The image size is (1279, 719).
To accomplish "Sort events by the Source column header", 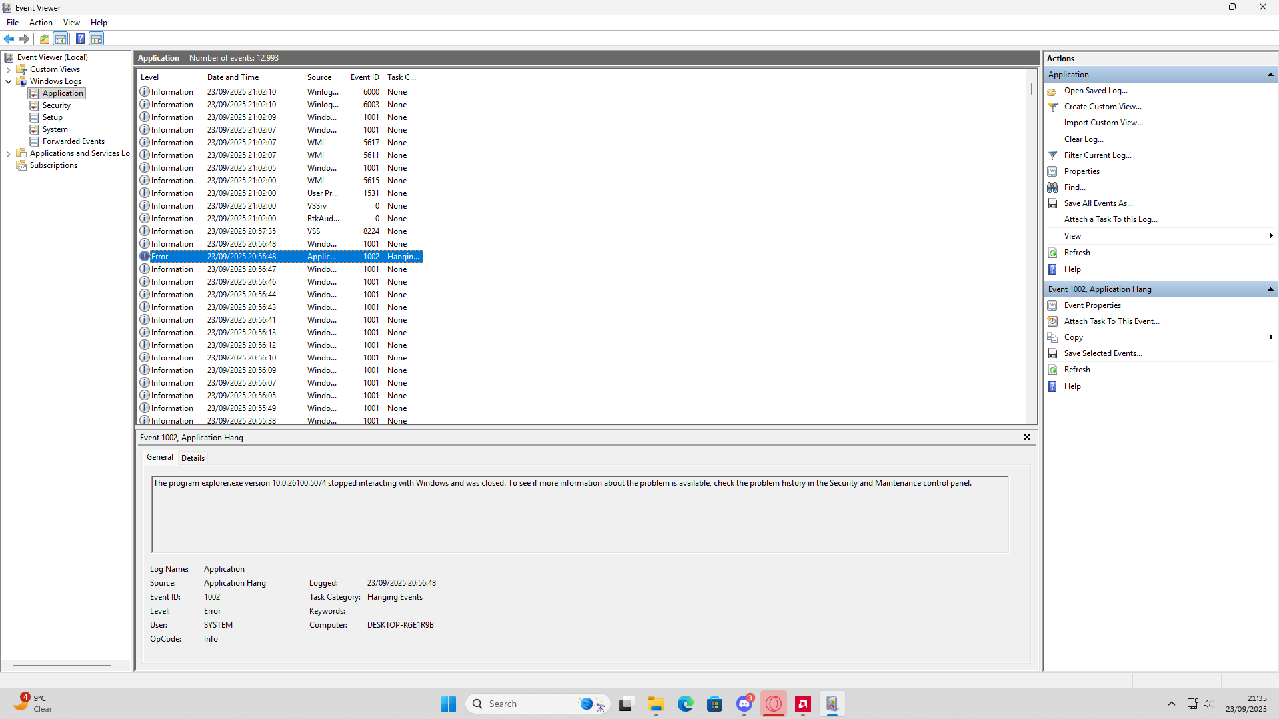I will (x=323, y=77).
